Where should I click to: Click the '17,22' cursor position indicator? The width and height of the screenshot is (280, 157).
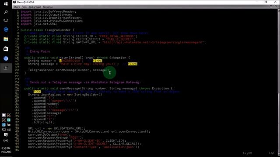[247, 153]
